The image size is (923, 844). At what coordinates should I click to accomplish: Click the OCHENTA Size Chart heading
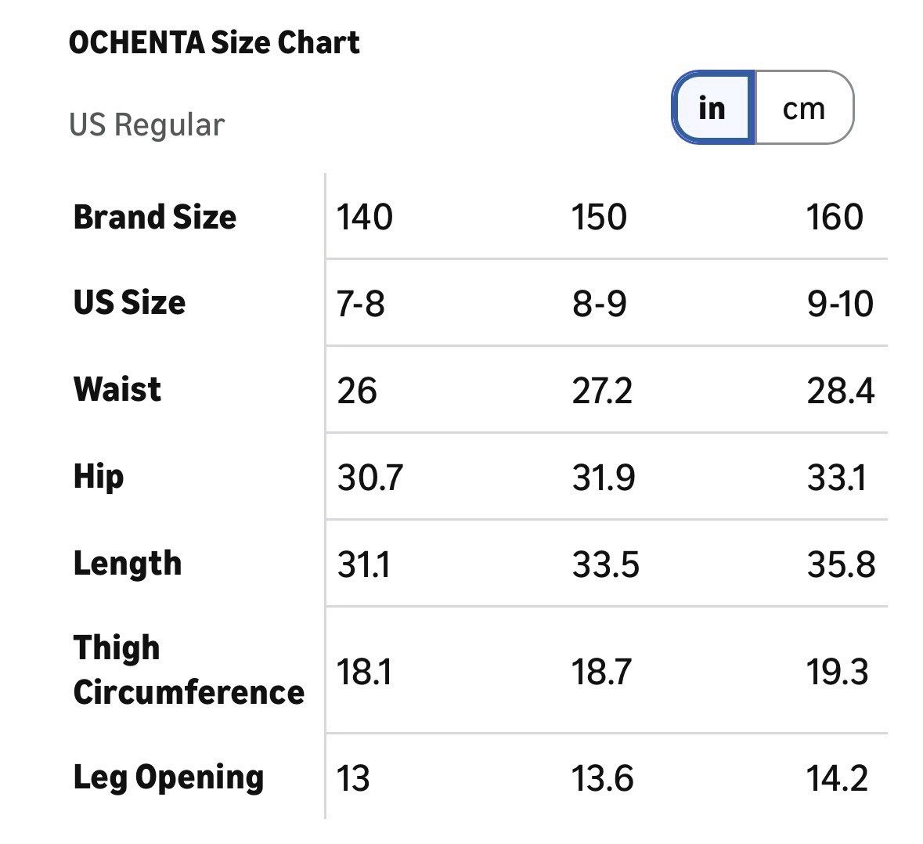pos(215,42)
